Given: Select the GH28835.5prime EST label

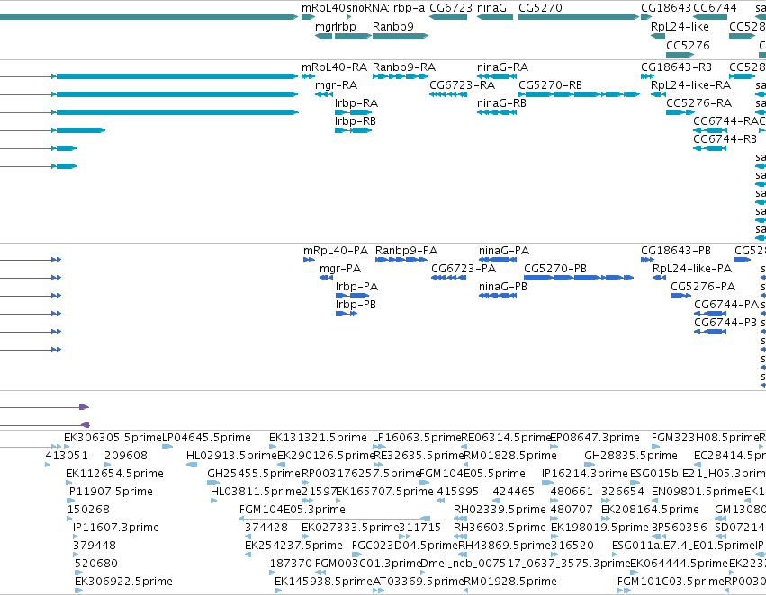Looking at the screenshot, I should click(x=631, y=455).
